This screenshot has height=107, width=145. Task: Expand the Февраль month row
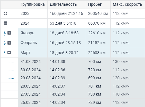9,43
